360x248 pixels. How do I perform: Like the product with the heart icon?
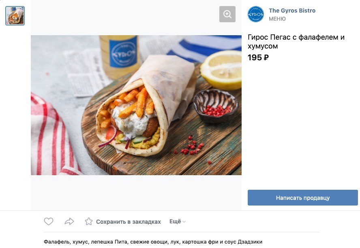click(49, 221)
